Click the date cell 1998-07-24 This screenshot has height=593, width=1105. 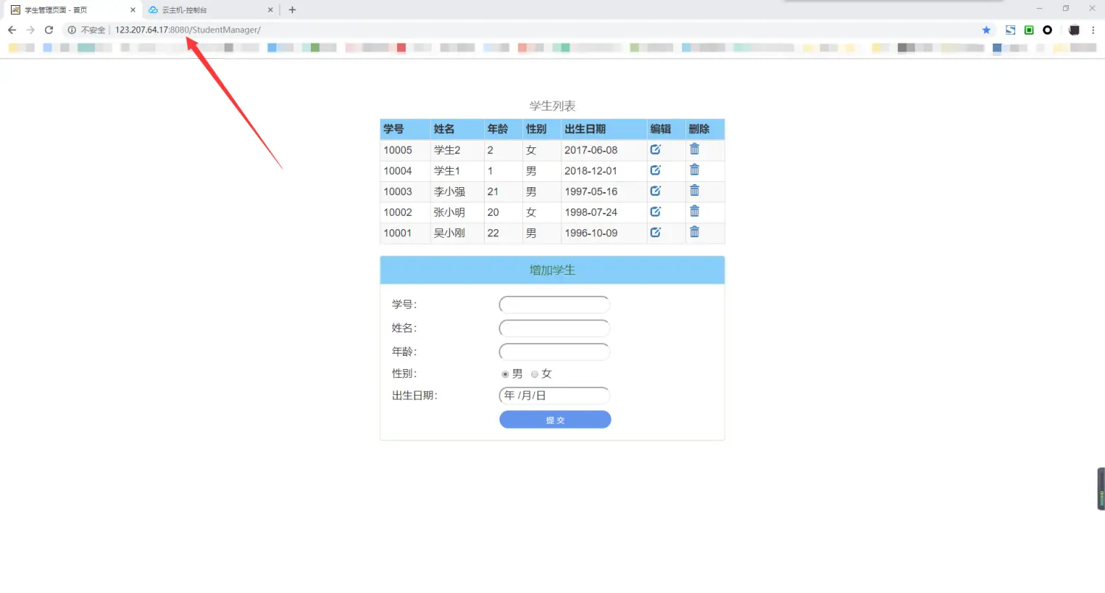[604, 212]
